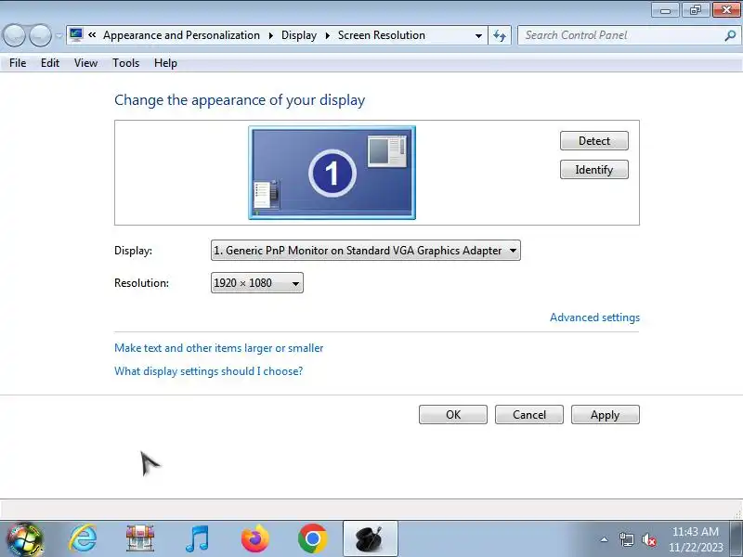Open the Resolution dropdown
The width and height of the screenshot is (743, 557).
point(257,283)
